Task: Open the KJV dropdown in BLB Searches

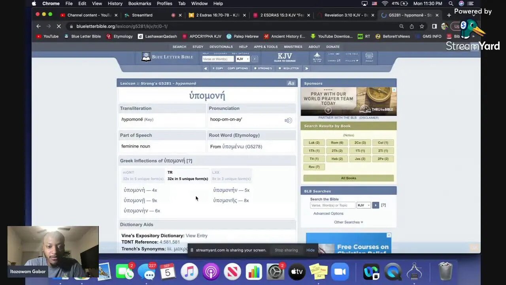Action: (x=363, y=205)
